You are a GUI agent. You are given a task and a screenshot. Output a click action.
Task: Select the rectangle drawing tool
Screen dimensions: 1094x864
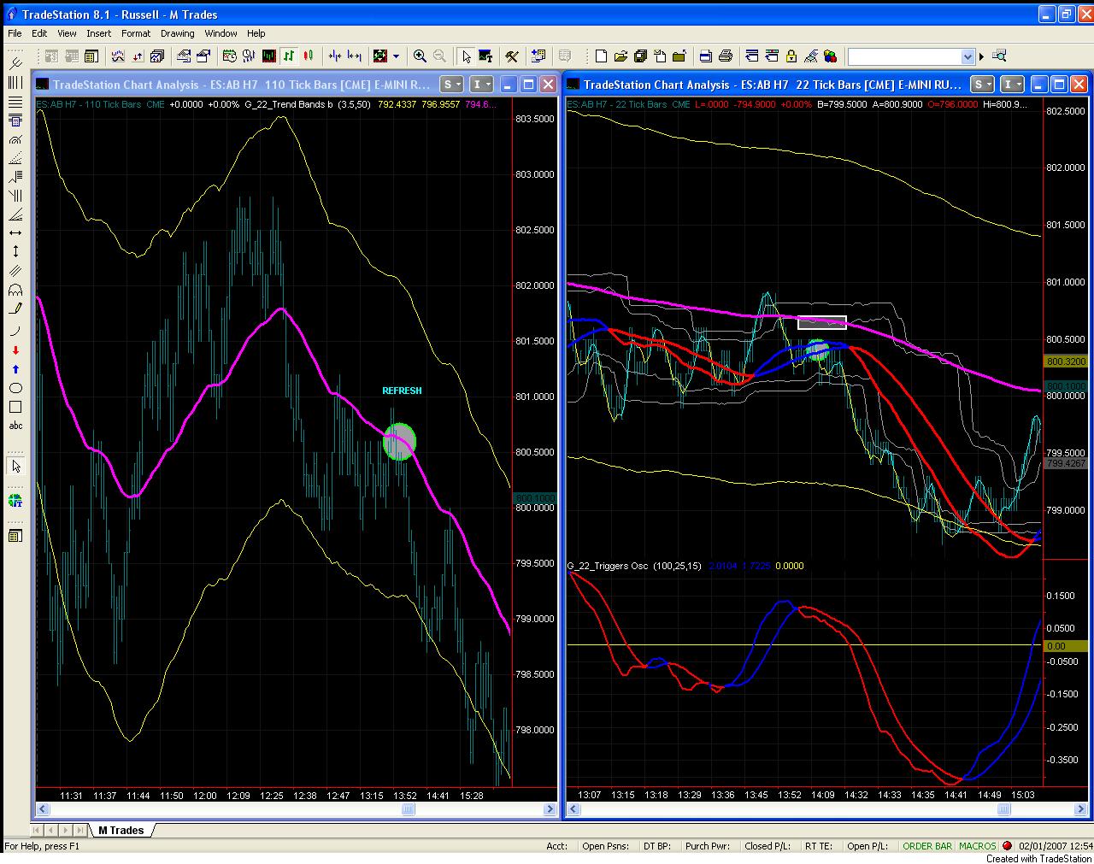click(x=15, y=407)
